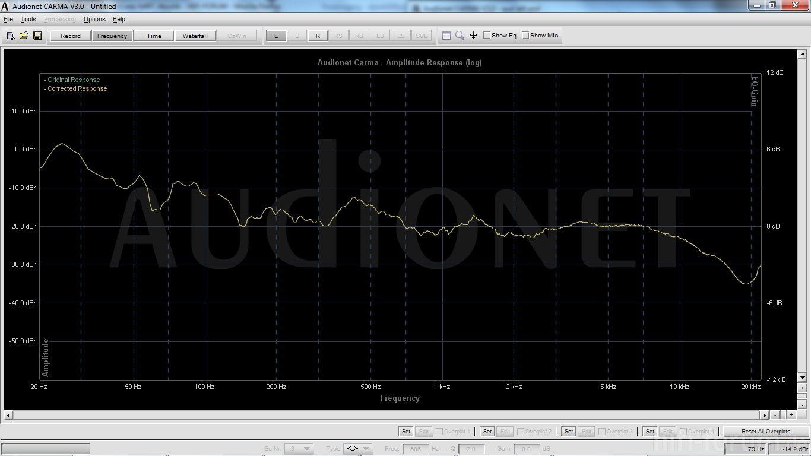This screenshot has height=456, width=811.
Task: Select the LB channel button
Action: (x=380, y=36)
